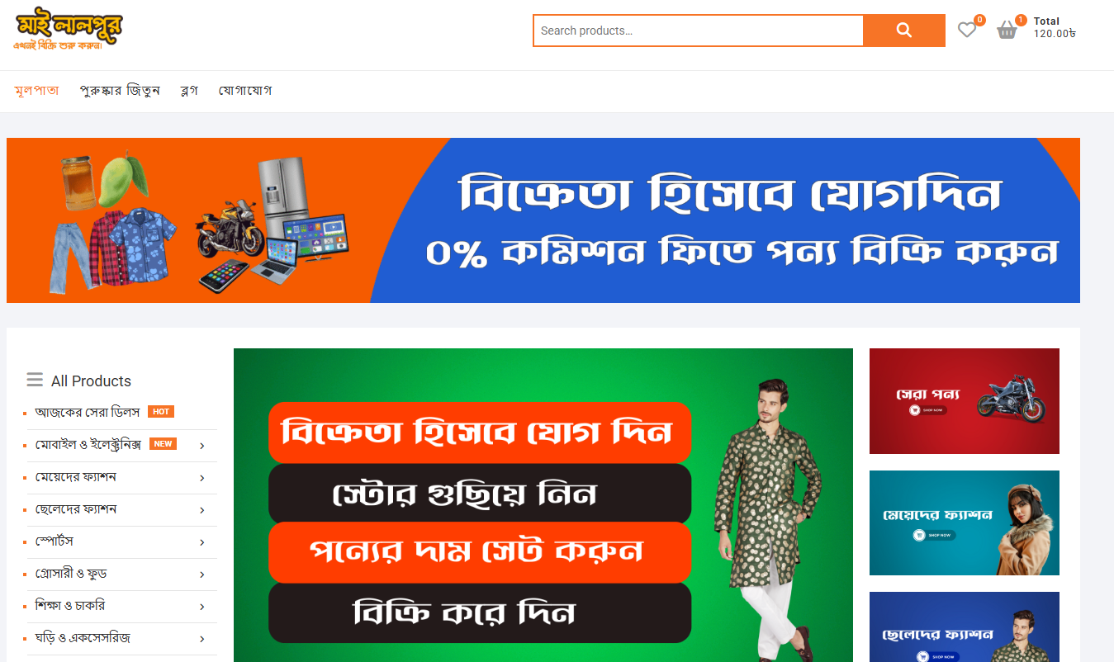Open the teal মেয়েদের ফ্যাশন banner
Viewport: 1114px width, 662px height.
click(965, 523)
